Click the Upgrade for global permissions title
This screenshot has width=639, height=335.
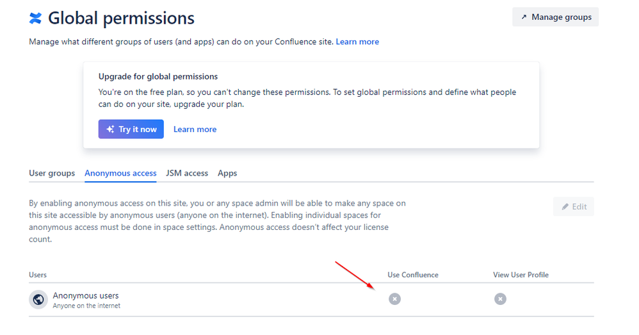tap(158, 76)
